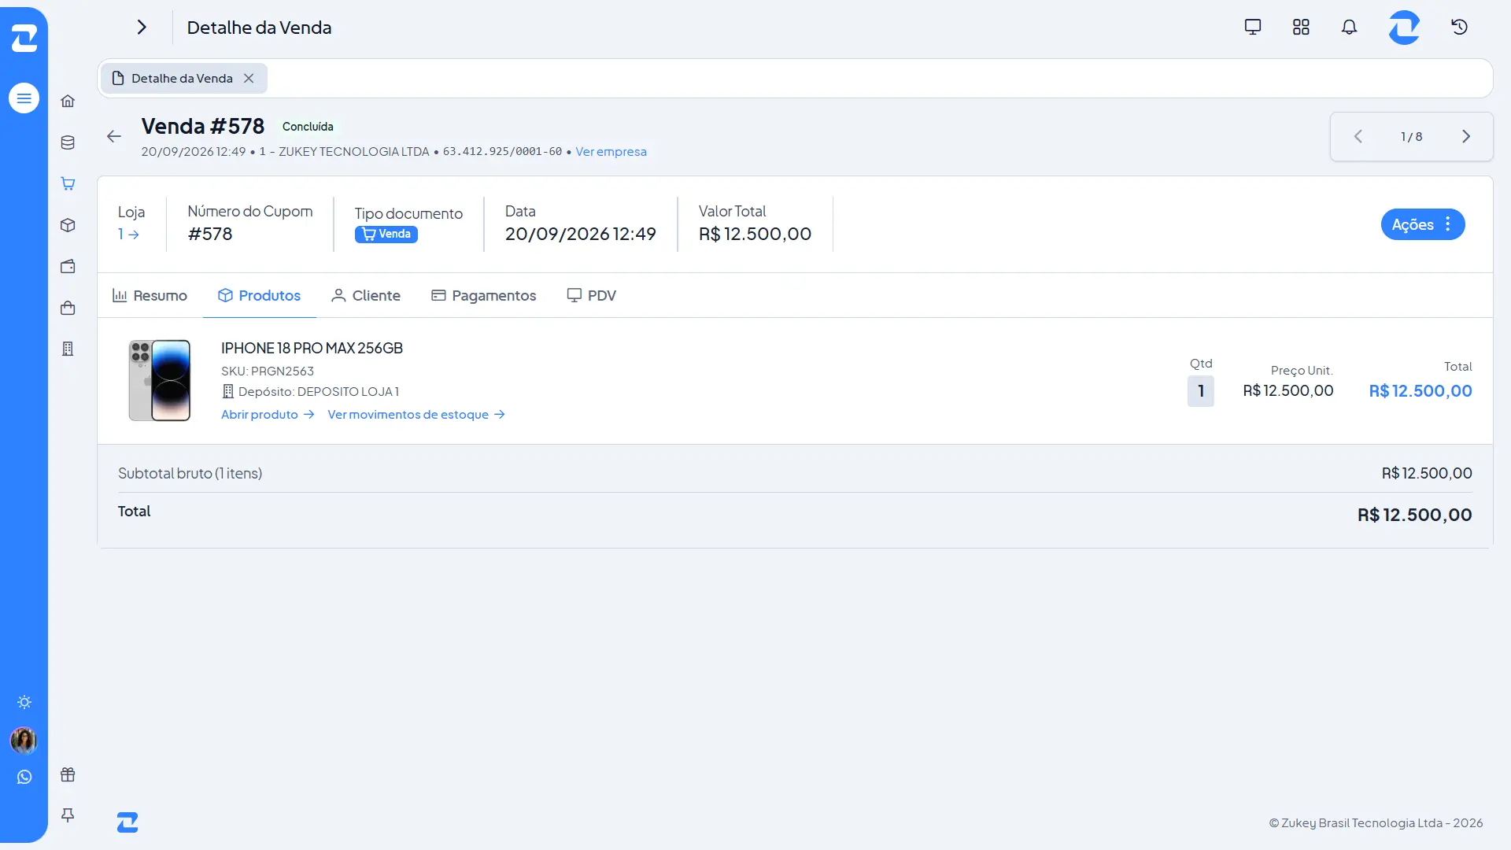Click the Ver empresa link
The height and width of the screenshot is (850, 1511).
[x=611, y=151]
